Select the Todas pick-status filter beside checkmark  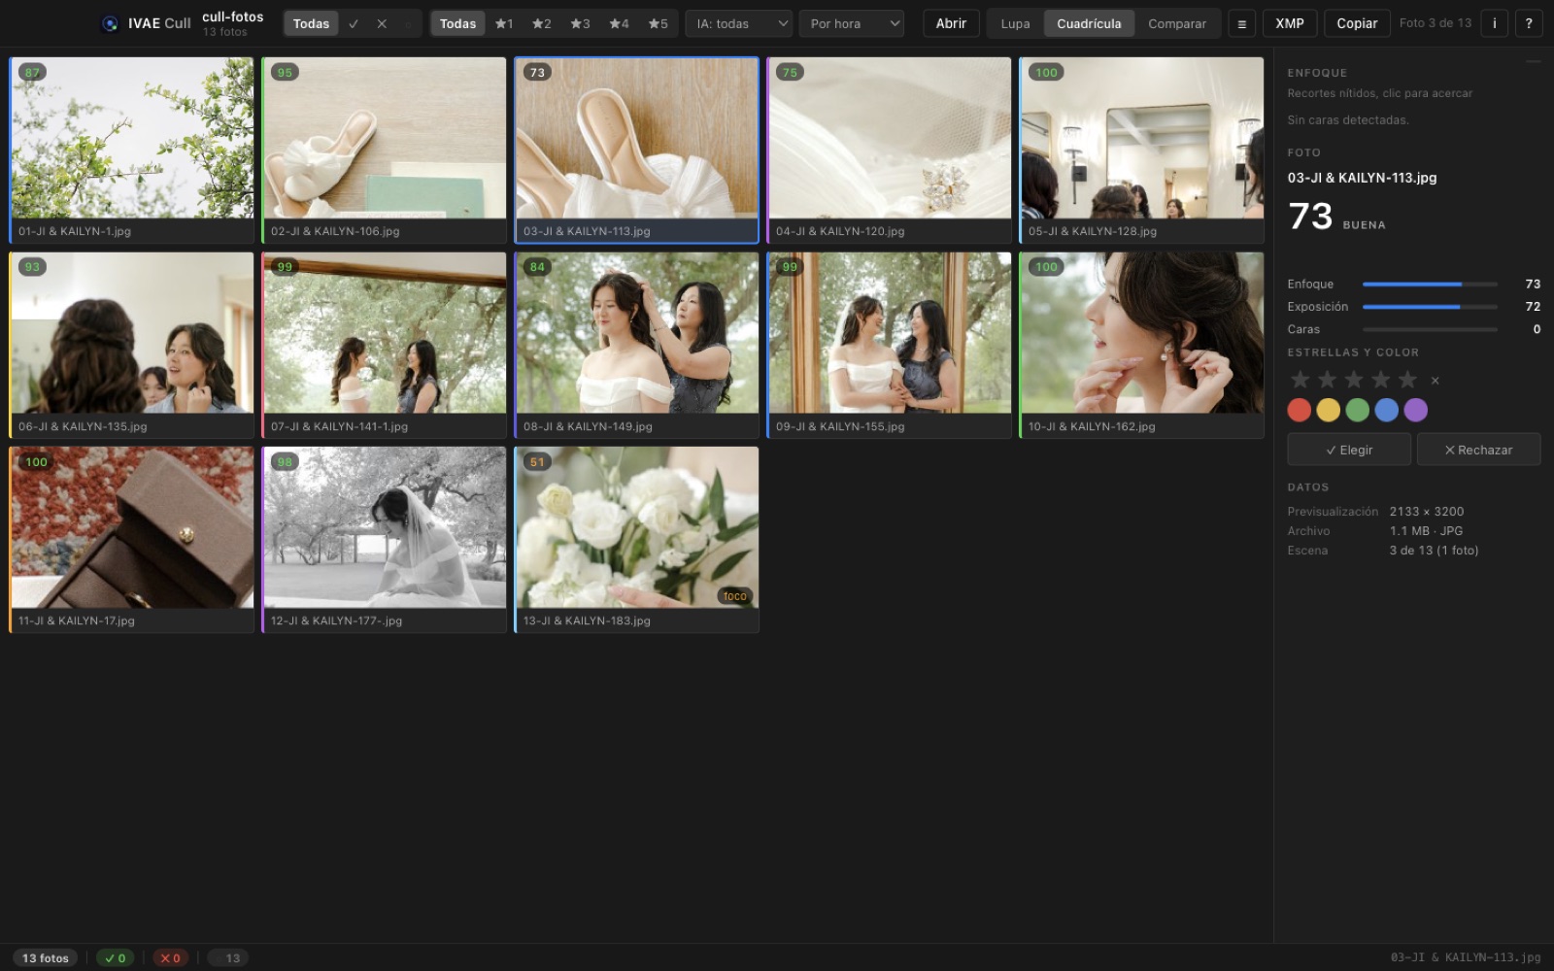pyautogui.click(x=311, y=23)
